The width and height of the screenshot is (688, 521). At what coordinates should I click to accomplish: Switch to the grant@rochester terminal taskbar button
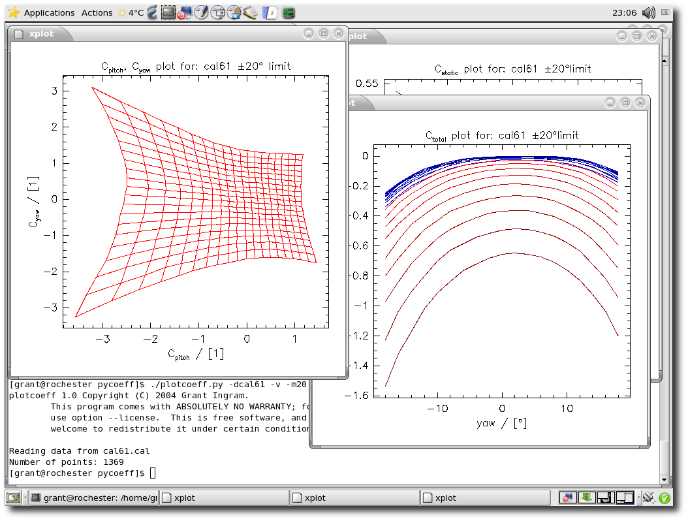click(93, 497)
